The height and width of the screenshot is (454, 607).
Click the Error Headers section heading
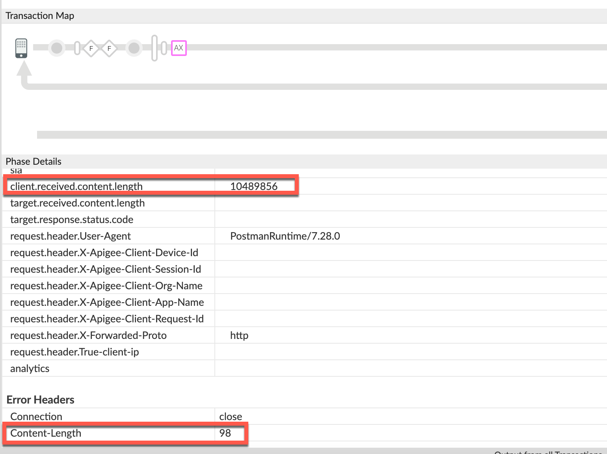40,400
